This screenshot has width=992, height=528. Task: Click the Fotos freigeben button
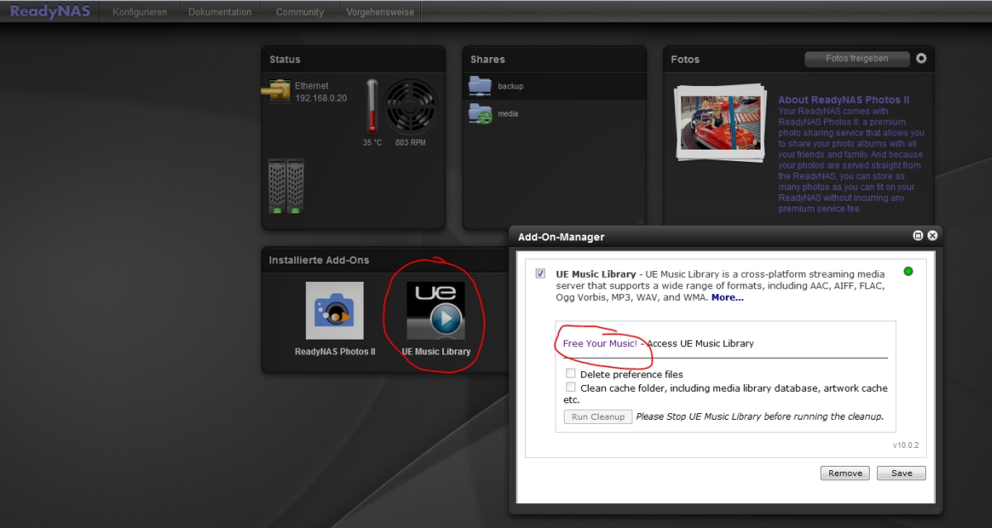(x=856, y=59)
